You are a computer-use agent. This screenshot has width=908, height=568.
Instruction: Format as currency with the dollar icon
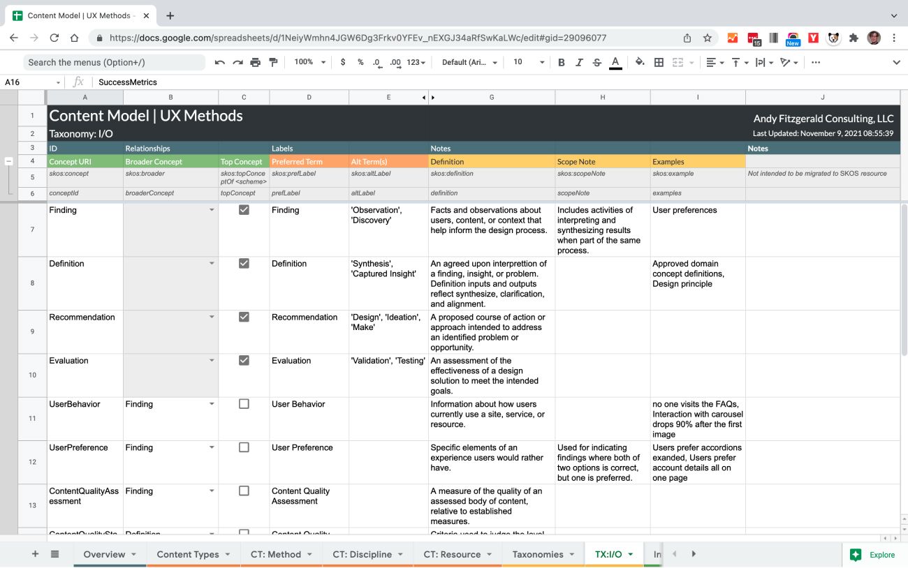tap(342, 62)
